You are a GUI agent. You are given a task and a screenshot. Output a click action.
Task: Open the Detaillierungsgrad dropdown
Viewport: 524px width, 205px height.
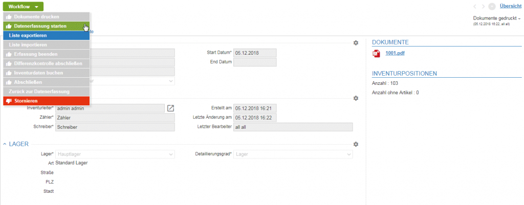pyautogui.click(x=293, y=154)
